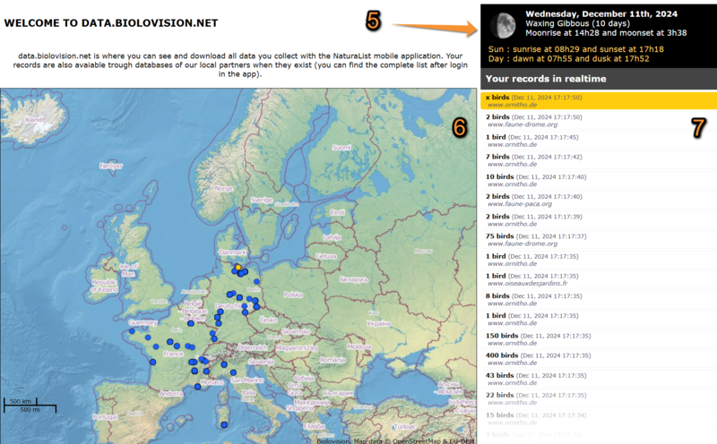The image size is (717, 444).
Task: Visit www.faune-drome.org under '75 birds'
Action: coord(523,244)
